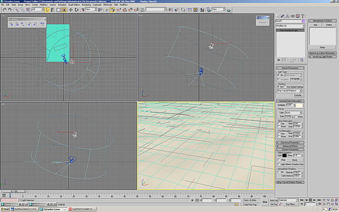Open the Modify tab in the command panel

(x=282, y=16)
